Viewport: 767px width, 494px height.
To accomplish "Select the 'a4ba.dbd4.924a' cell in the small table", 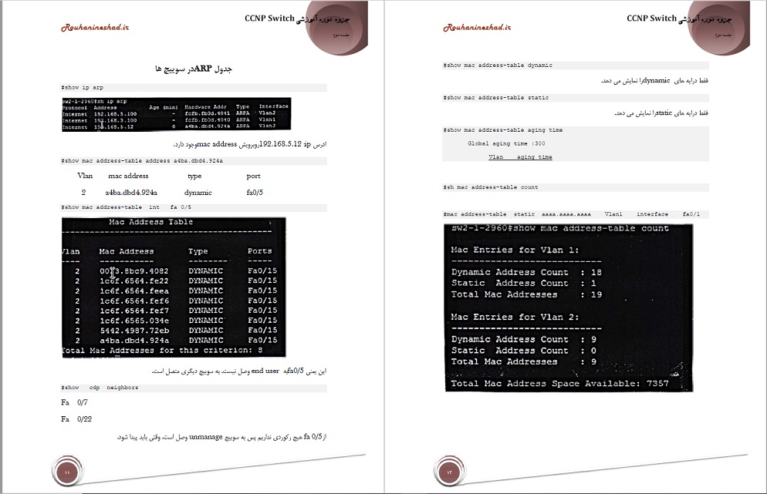I will click(x=131, y=193).
